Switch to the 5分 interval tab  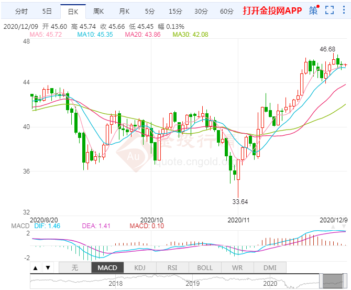click(150, 11)
